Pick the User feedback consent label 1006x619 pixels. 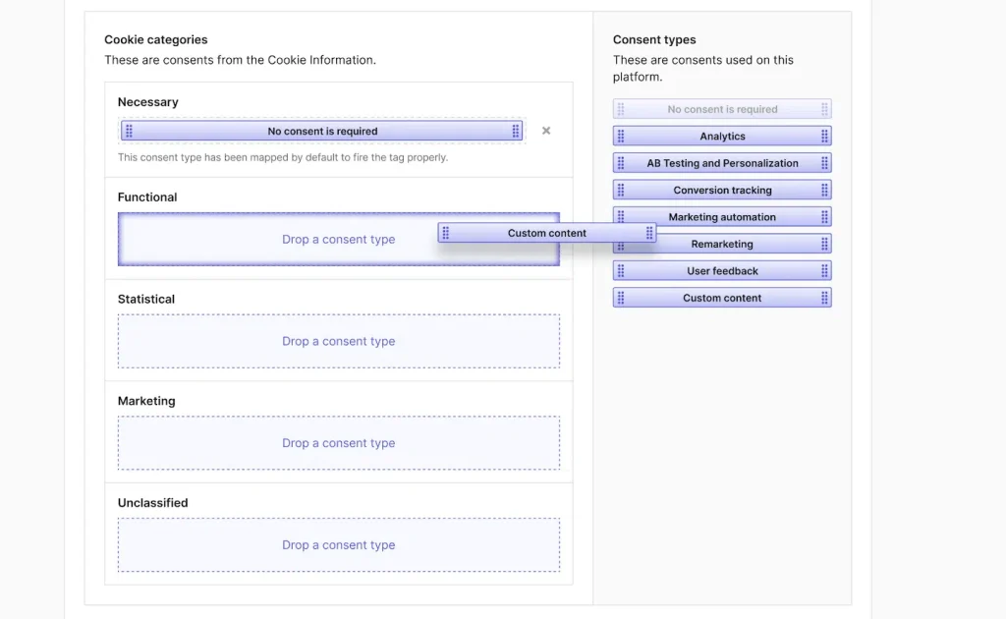tap(722, 271)
